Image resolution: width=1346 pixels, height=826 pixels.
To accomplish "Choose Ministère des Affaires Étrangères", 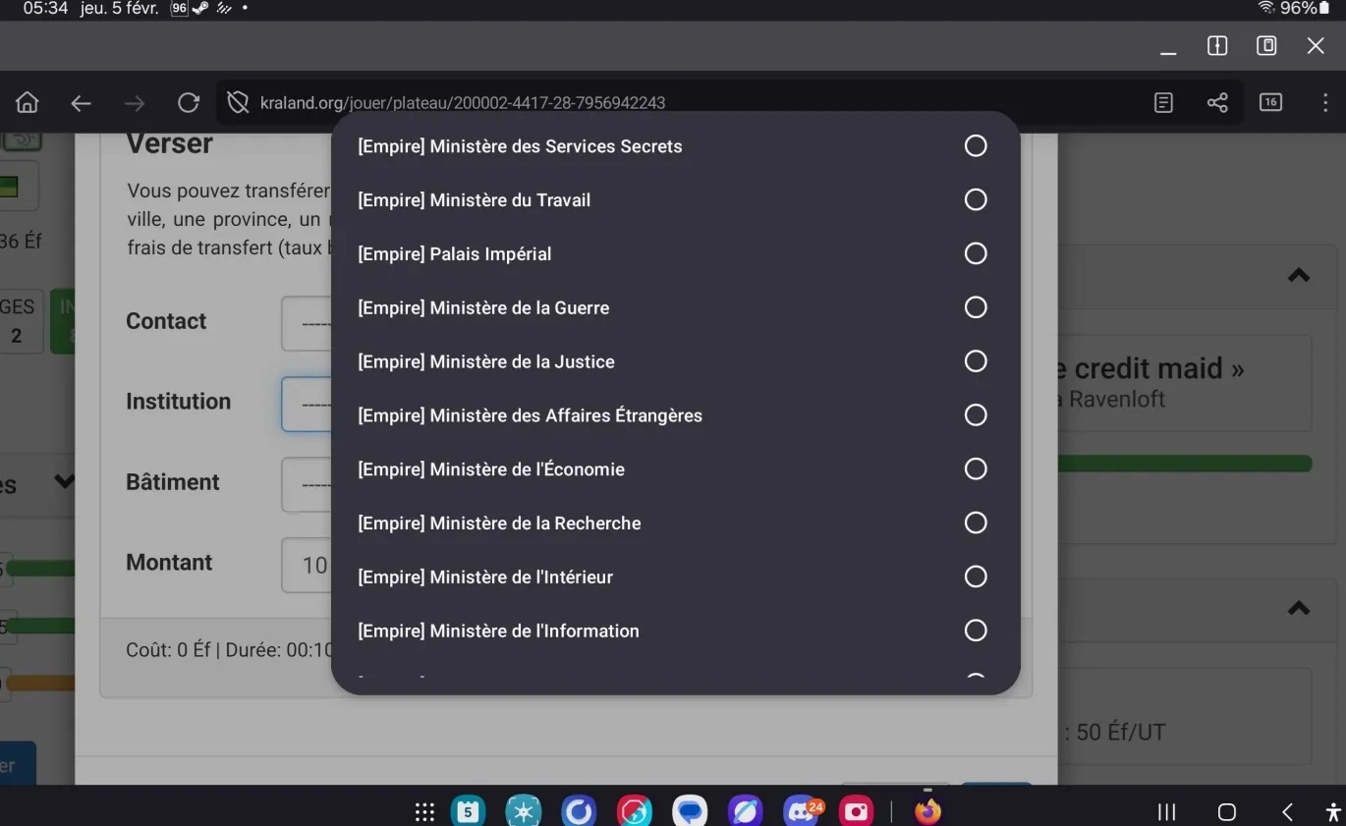I will coord(675,415).
